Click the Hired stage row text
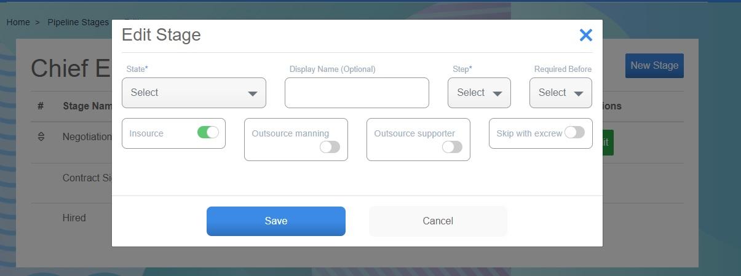 coord(74,218)
